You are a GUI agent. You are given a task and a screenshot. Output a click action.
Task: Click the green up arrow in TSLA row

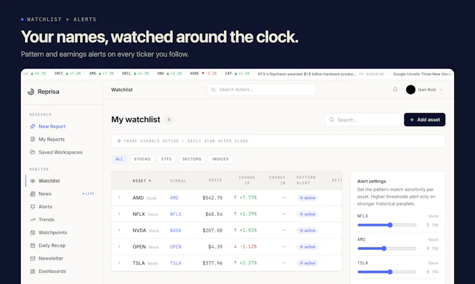235,263
